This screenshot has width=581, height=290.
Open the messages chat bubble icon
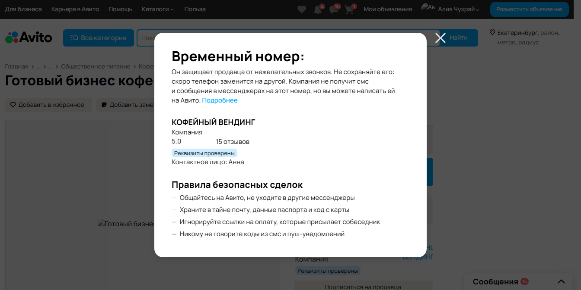coord(334,9)
